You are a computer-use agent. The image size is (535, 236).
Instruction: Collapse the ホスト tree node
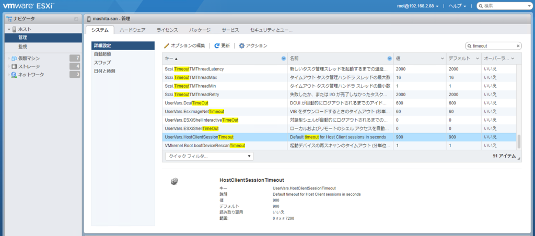[x=9, y=30]
